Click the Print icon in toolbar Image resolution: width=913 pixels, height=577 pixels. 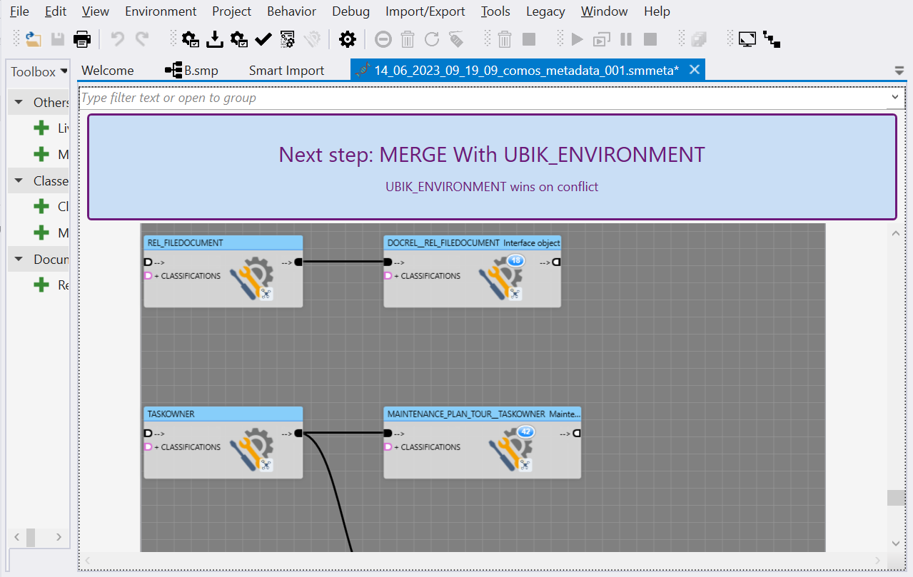pyautogui.click(x=82, y=39)
